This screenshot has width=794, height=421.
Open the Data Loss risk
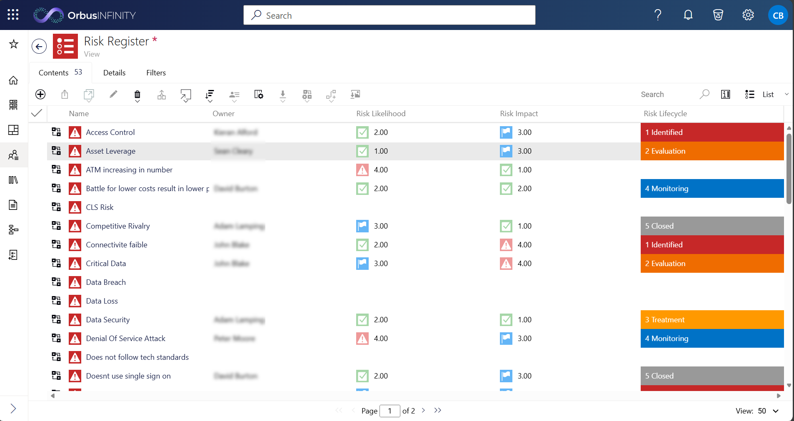point(102,301)
